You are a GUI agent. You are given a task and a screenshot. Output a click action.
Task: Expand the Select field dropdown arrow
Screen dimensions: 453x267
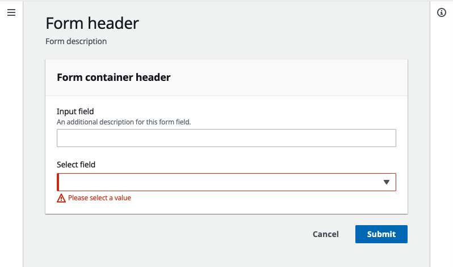click(x=387, y=182)
